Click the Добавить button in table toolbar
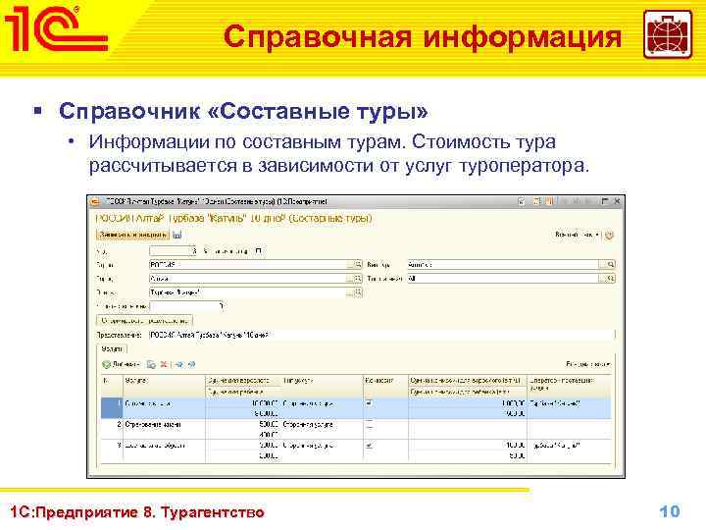The width and height of the screenshot is (706, 530). [x=122, y=364]
